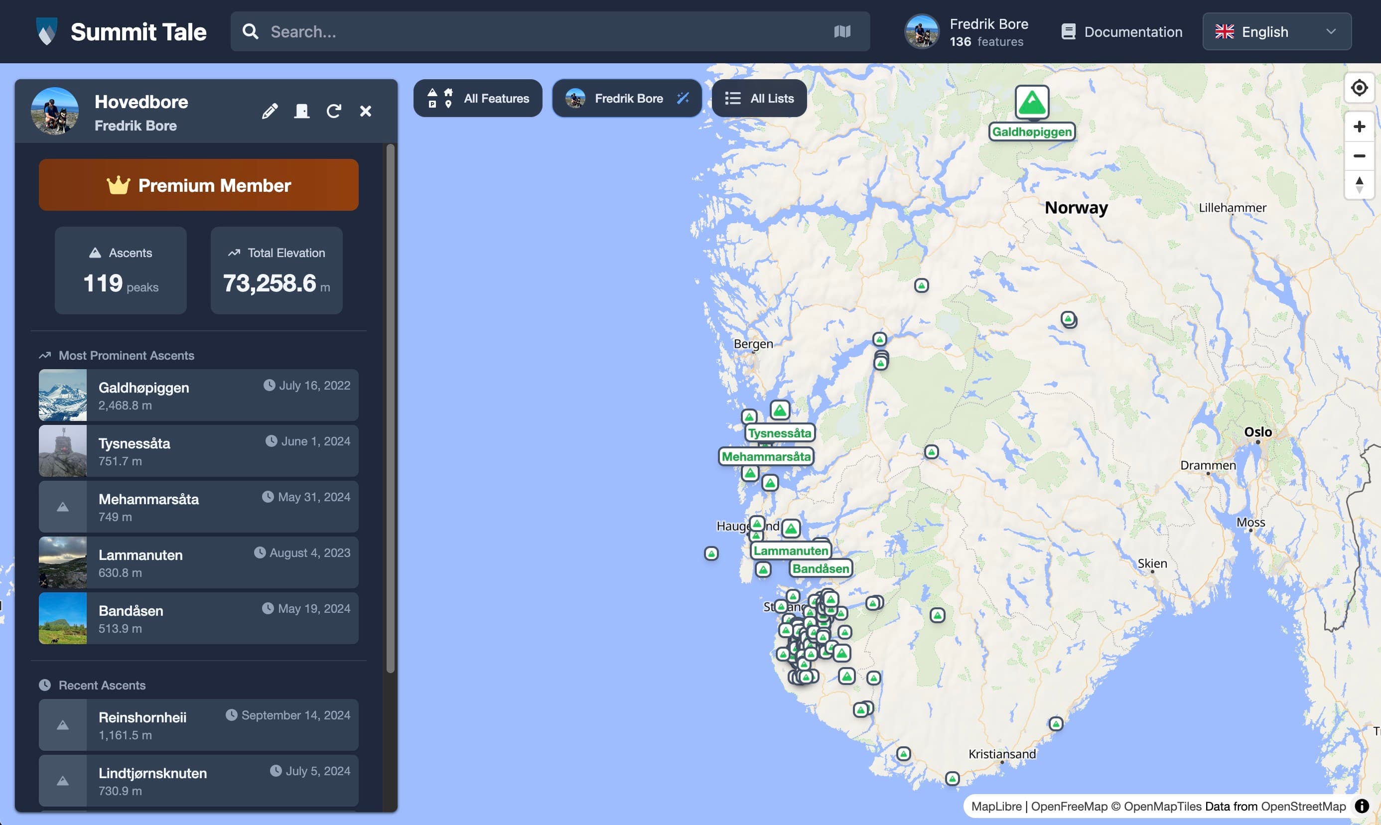Open the Galdhøpiggen ascent row
Image resolution: width=1381 pixels, height=825 pixels.
click(x=198, y=395)
